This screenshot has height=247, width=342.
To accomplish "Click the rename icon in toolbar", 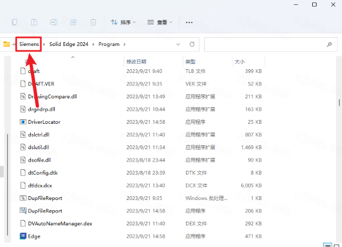I will (54, 22).
